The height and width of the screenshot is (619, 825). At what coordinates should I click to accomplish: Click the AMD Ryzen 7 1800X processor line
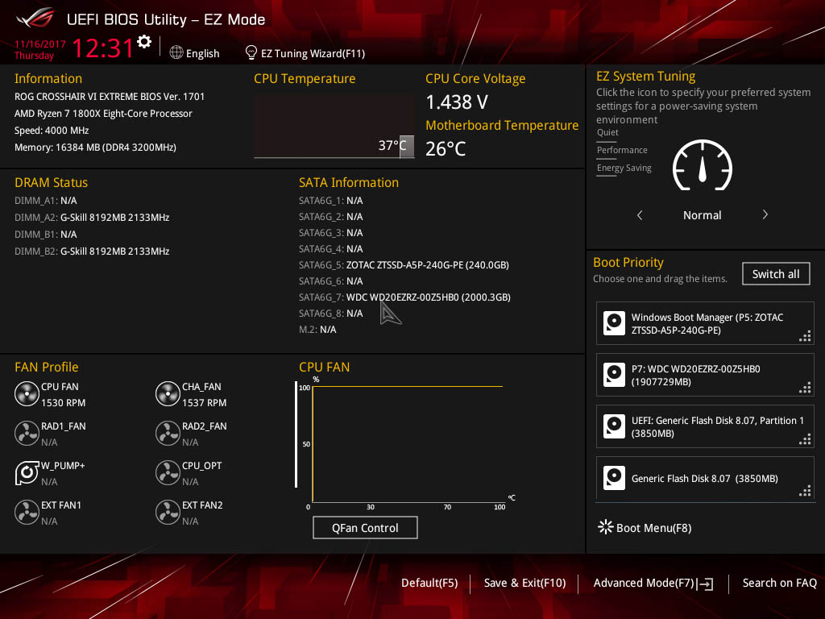coord(103,114)
